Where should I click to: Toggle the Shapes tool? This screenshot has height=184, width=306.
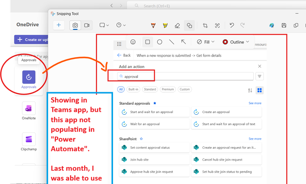pos(189,25)
